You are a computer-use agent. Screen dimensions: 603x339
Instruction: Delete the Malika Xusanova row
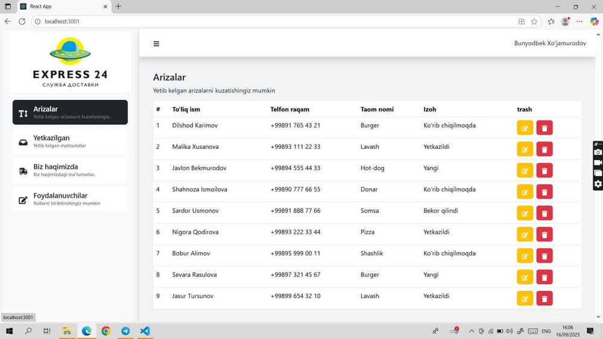544,149
